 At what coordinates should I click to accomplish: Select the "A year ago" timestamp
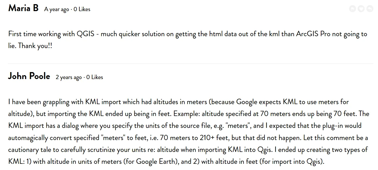click(57, 10)
